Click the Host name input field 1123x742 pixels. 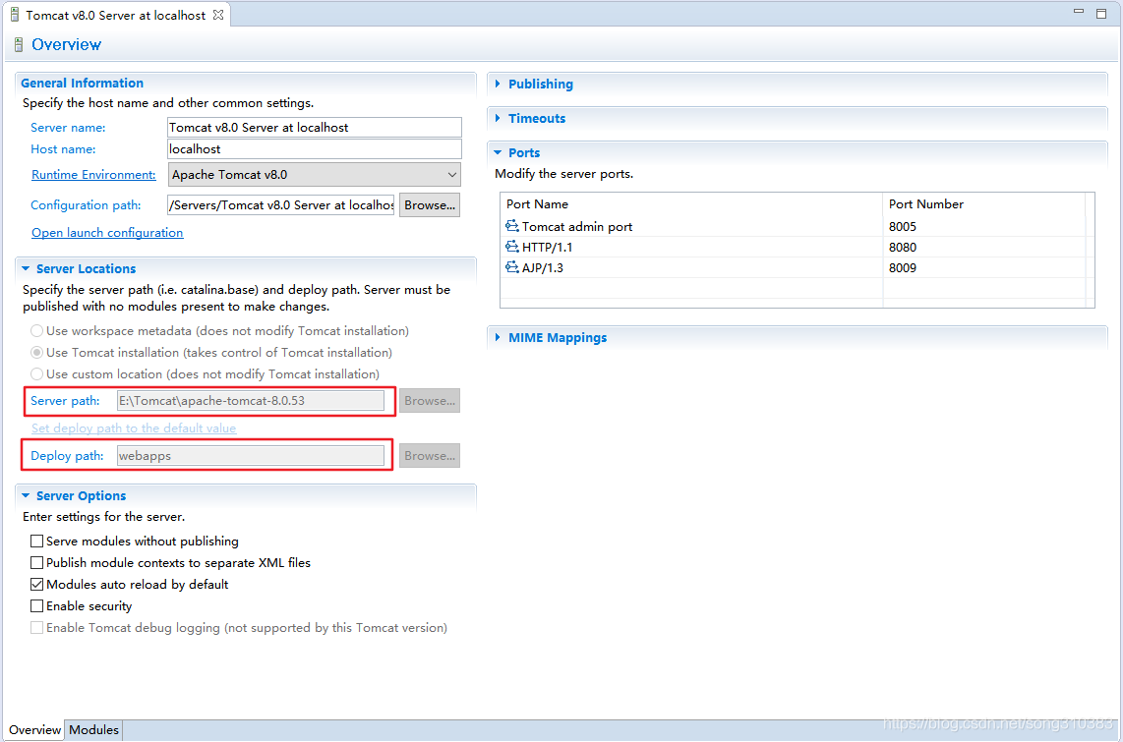tap(315, 148)
